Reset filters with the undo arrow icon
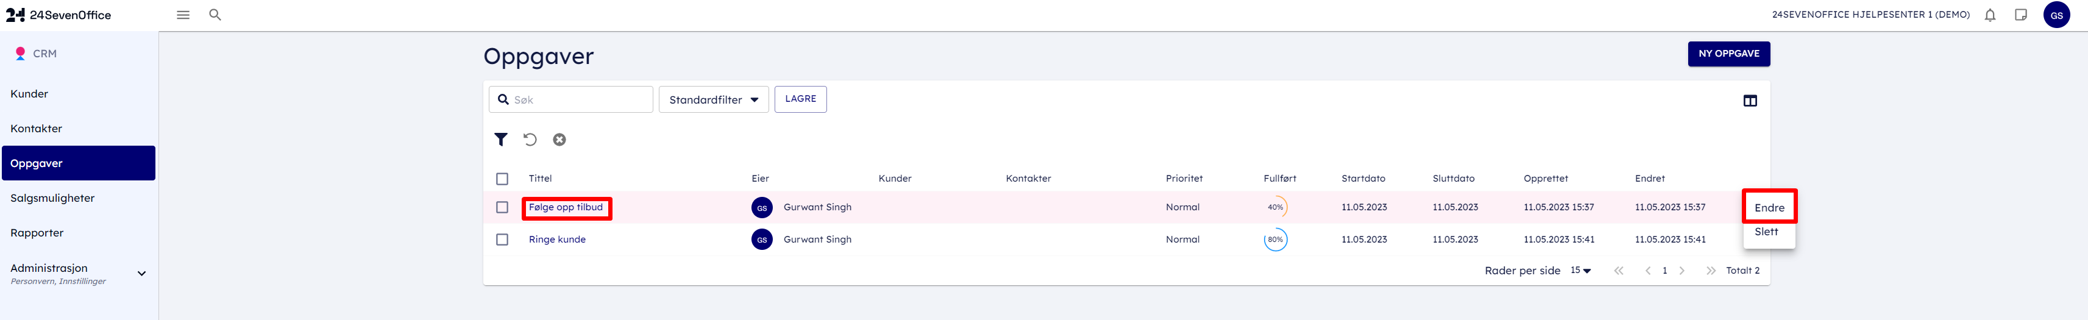This screenshot has height=320, width=2088. click(530, 140)
